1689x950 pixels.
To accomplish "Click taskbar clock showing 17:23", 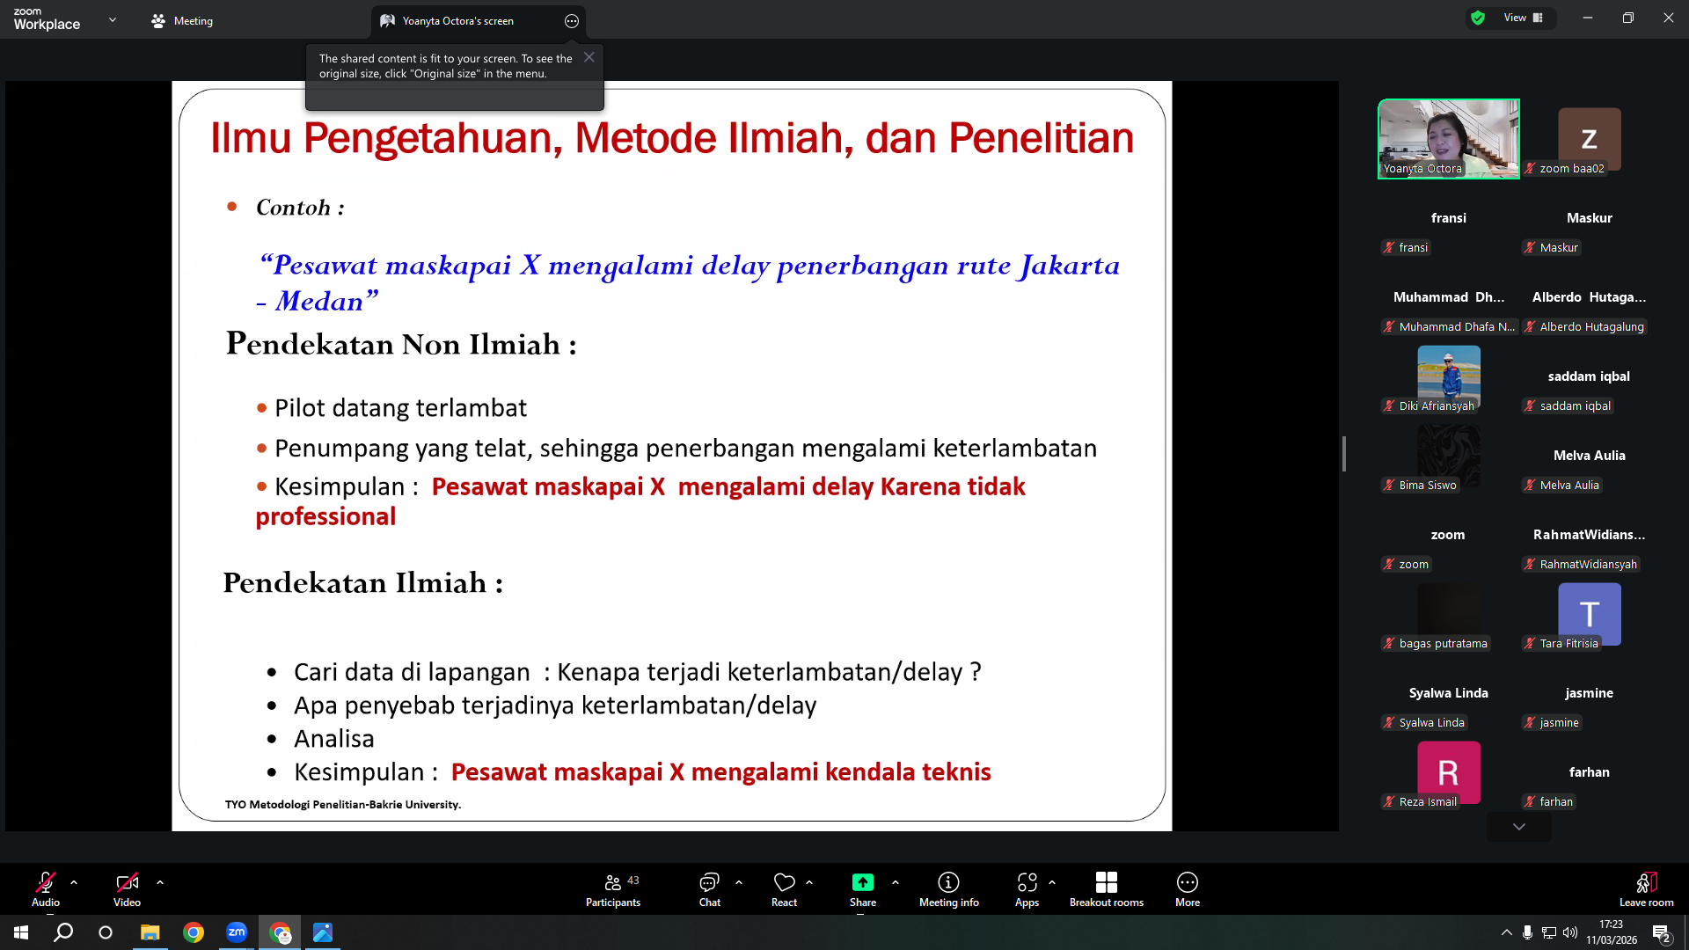I will point(1612,932).
